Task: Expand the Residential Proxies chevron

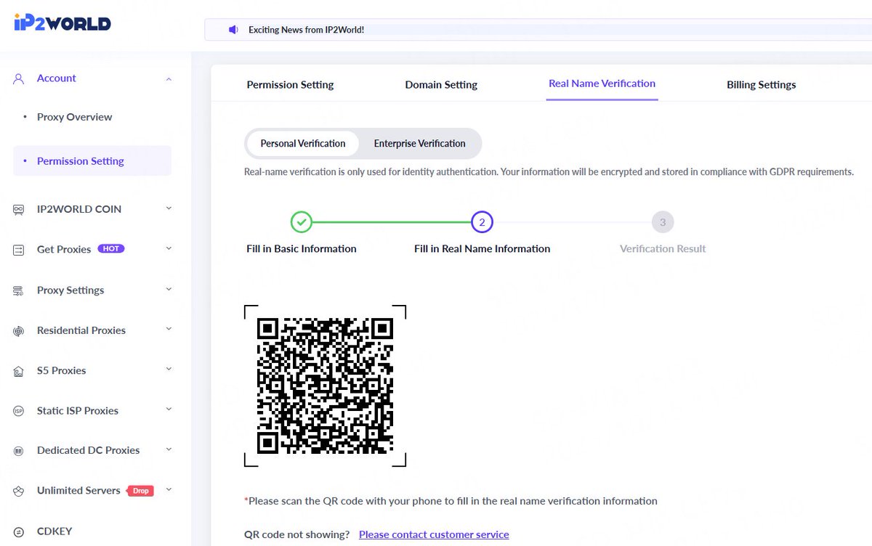Action: pyautogui.click(x=169, y=330)
